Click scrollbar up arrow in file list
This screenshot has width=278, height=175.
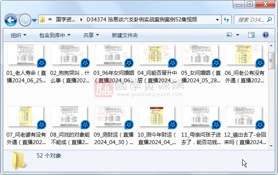[271, 46]
